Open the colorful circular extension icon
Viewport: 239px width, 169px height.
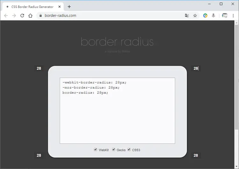point(205,16)
